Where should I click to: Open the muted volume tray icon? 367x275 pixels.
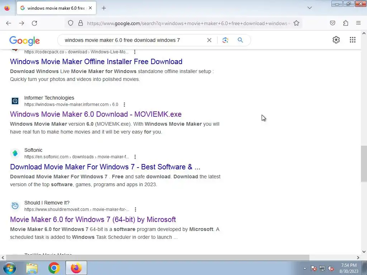point(331,268)
